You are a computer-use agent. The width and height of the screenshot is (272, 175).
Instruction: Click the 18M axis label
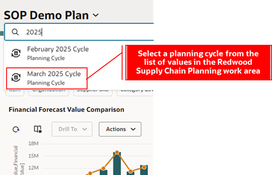(33, 143)
